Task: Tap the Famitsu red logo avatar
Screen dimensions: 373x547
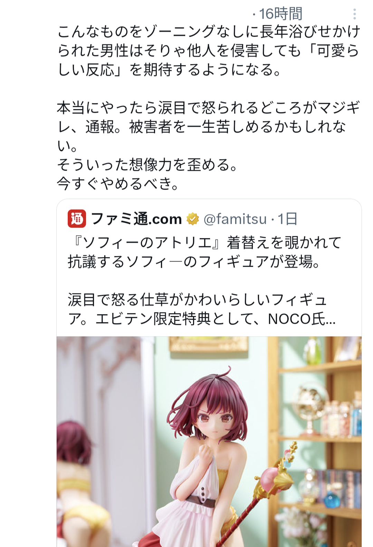Action: 77,219
